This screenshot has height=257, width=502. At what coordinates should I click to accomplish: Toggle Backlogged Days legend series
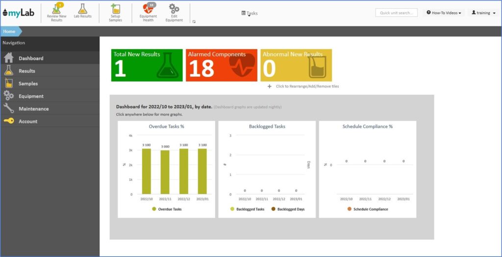point(287,209)
